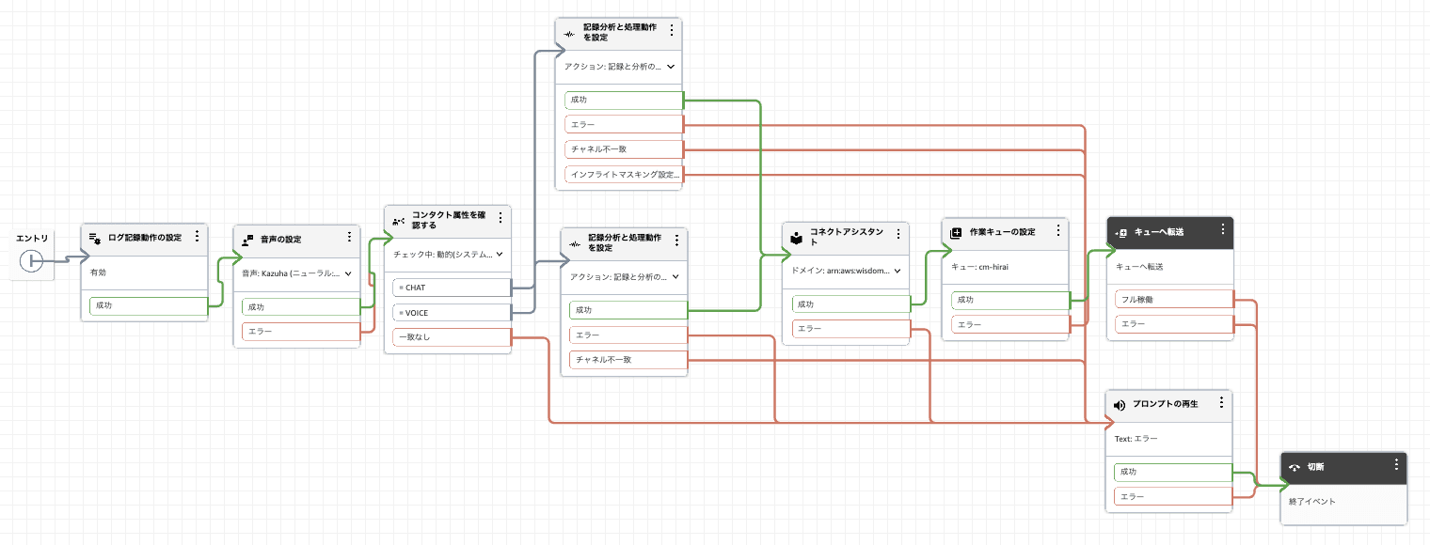Click the hang-up phone icon on 切断 block
Viewport: 1430px width, 545px height.
point(1295,464)
